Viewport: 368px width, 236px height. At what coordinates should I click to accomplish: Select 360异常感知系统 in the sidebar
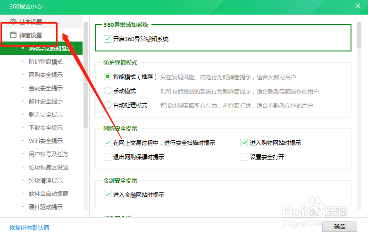[x=41, y=48]
